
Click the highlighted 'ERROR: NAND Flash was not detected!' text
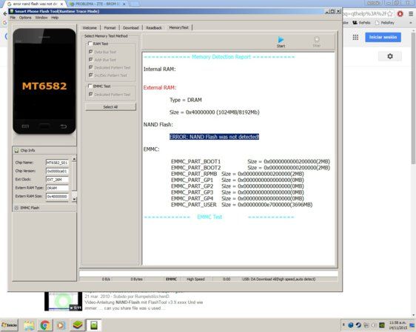pyautogui.click(x=214, y=137)
